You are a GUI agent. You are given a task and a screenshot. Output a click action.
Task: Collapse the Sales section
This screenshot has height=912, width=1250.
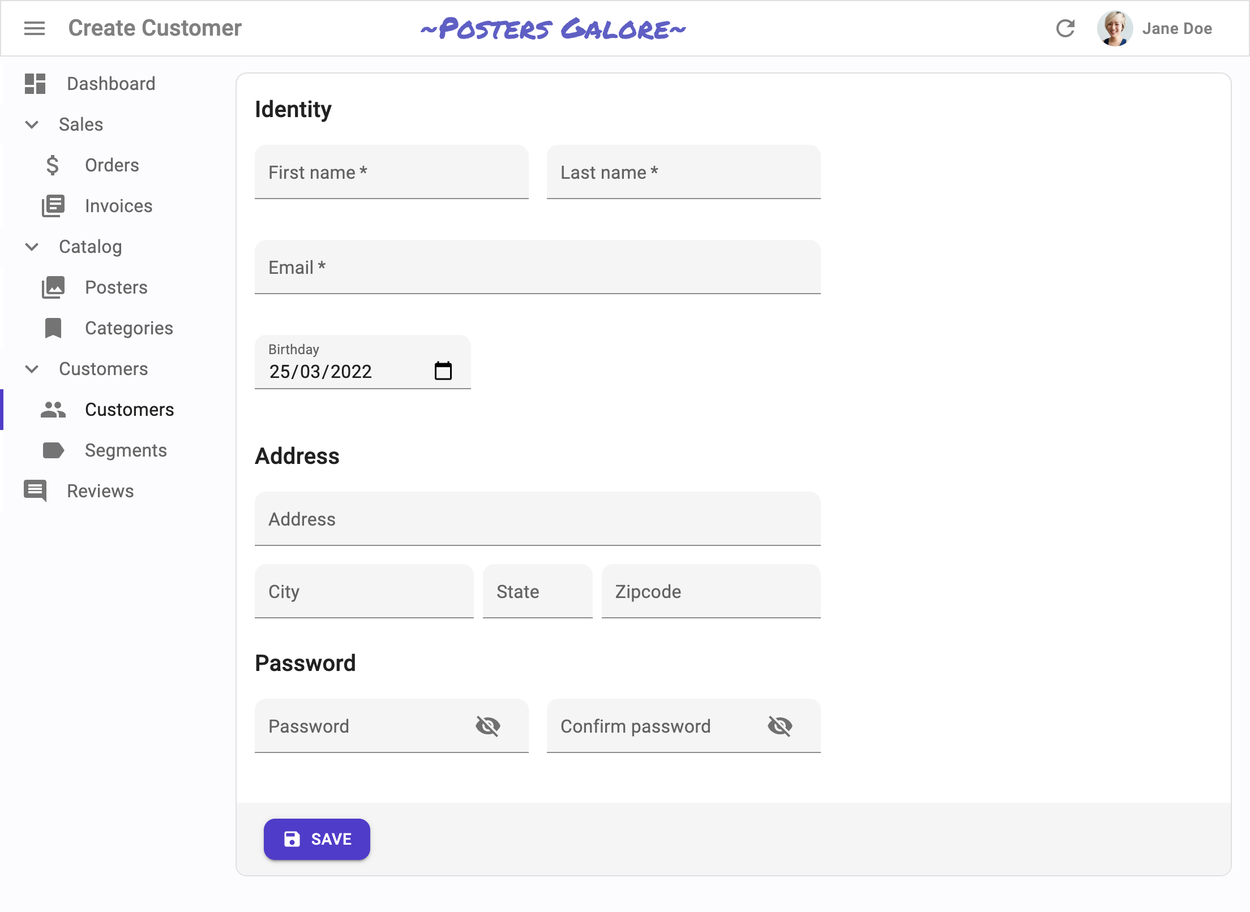pos(32,124)
